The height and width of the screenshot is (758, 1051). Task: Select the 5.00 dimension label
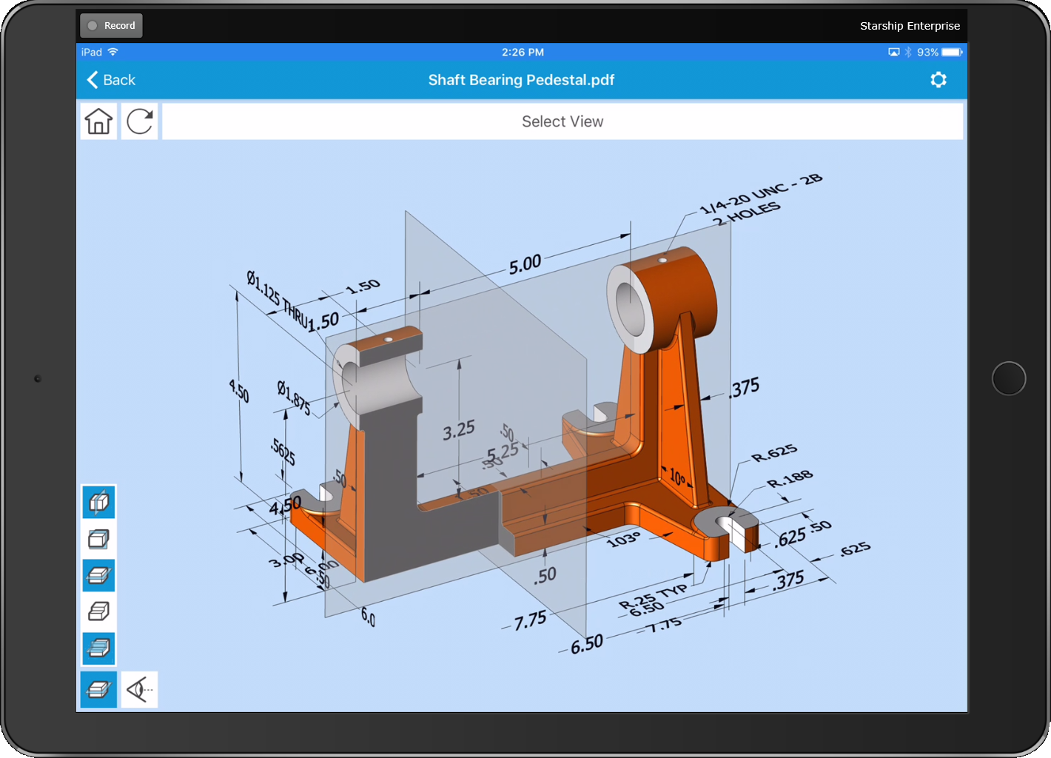[525, 264]
